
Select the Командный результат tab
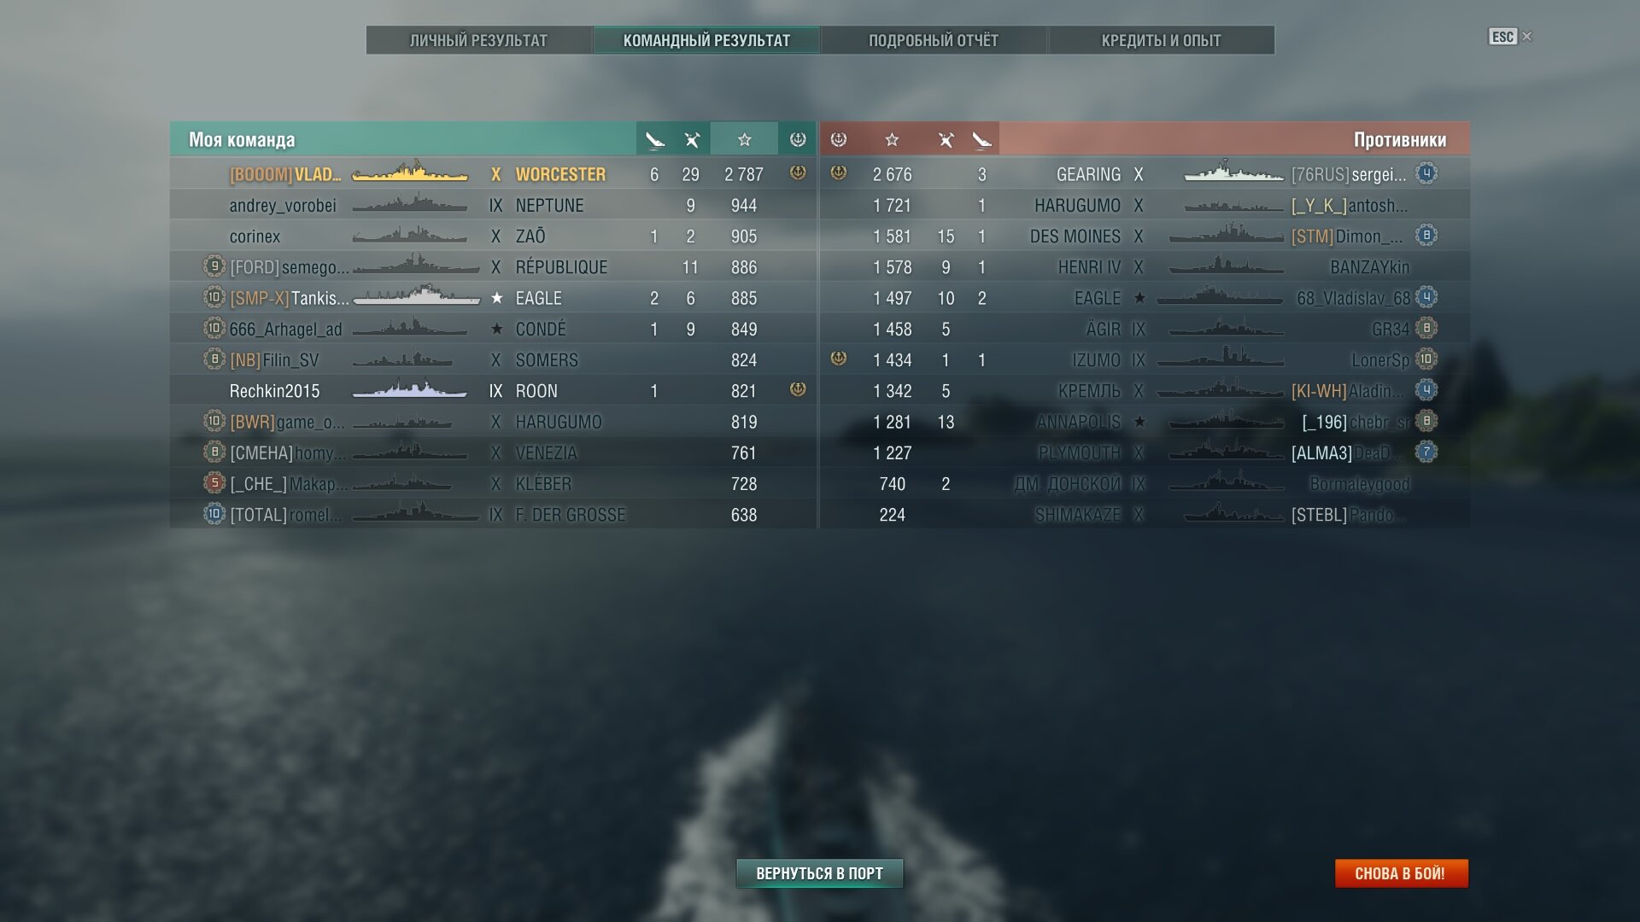(x=706, y=40)
